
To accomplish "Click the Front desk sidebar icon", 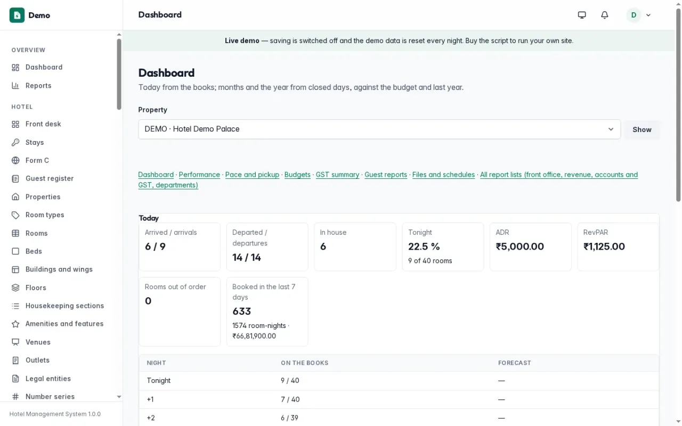I will coord(15,124).
